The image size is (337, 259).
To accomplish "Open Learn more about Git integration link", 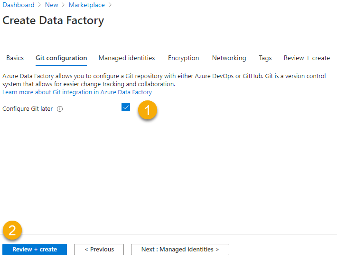I will point(77,92).
